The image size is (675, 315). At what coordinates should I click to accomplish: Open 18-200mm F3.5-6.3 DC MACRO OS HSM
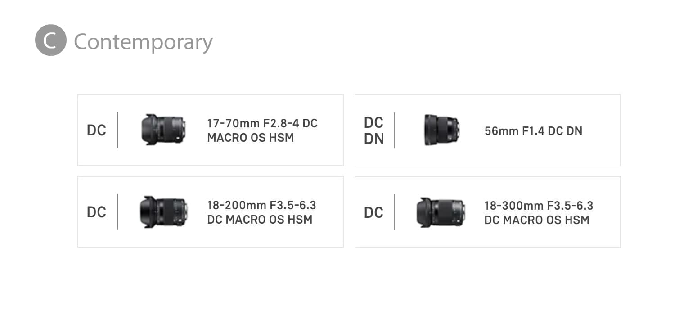261,212
